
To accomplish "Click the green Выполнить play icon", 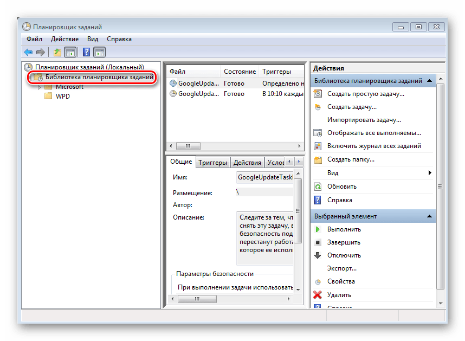I will 318,229.
